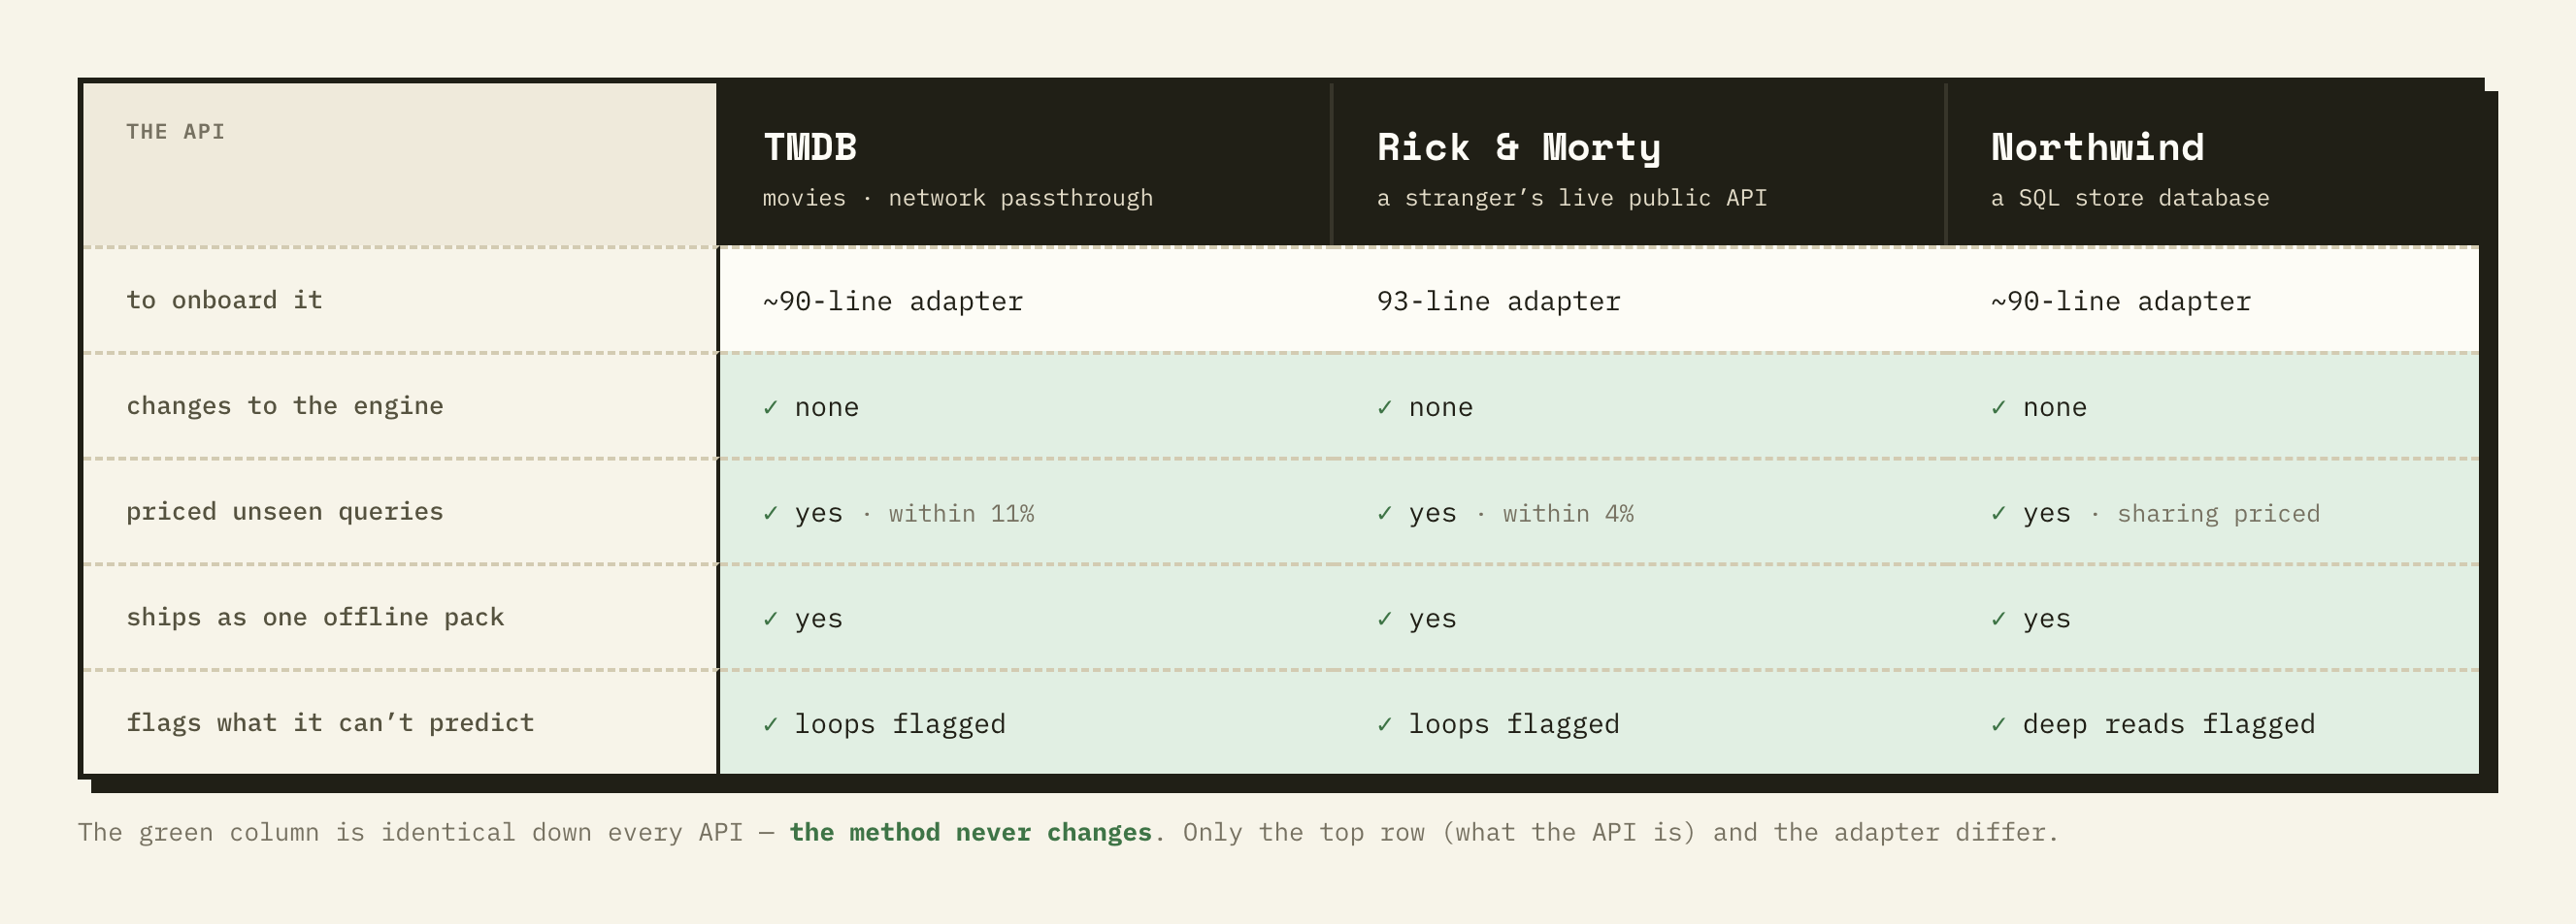Screen dimensions: 2576x924
Task: Click TMDB's "yes" in the offline pack row
Action: pyautogui.click(x=819, y=620)
